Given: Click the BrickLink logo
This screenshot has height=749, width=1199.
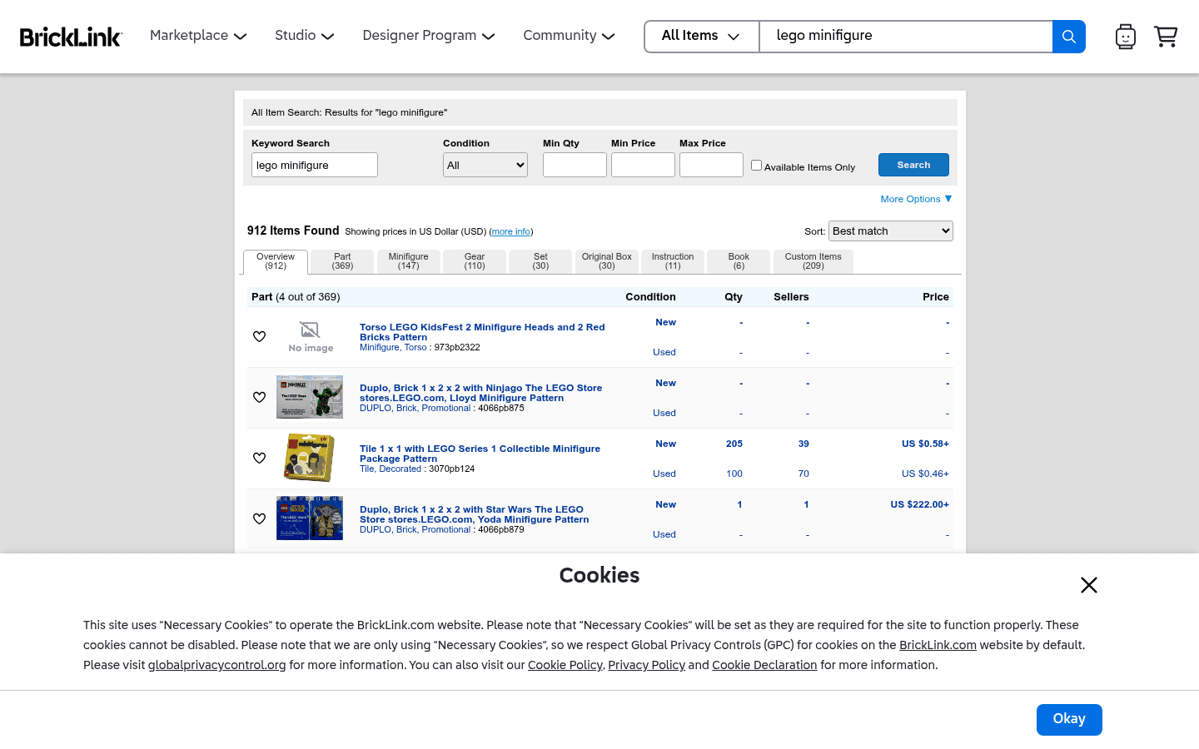Looking at the screenshot, I should tap(71, 37).
